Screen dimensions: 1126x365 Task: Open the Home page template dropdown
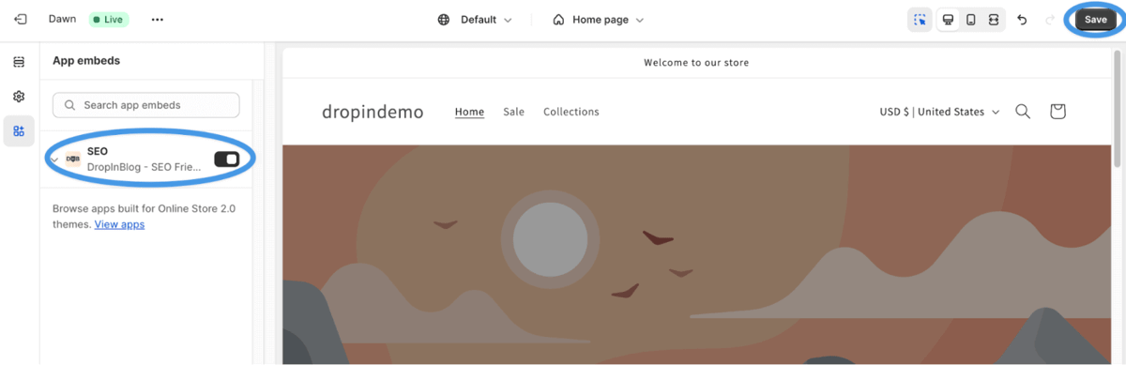[x=599, y=20]
